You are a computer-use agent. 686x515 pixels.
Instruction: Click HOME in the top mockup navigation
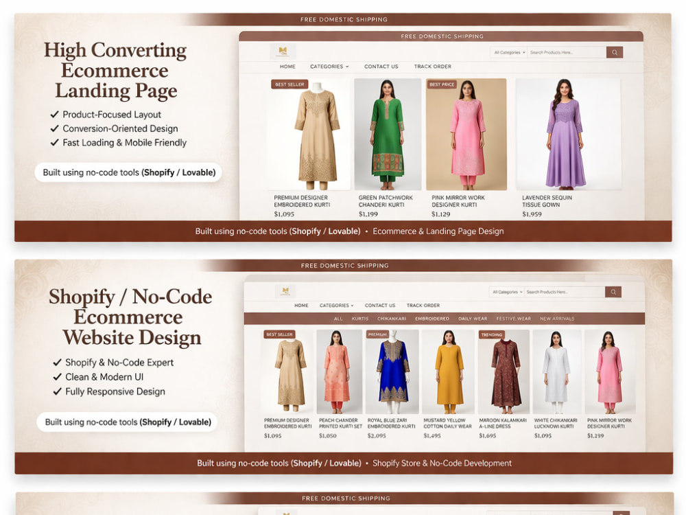click(x=287, y=67)
